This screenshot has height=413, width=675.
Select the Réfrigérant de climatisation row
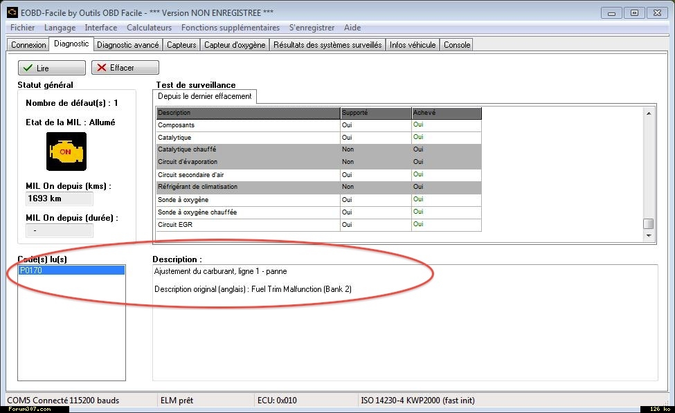coord(319,187)
